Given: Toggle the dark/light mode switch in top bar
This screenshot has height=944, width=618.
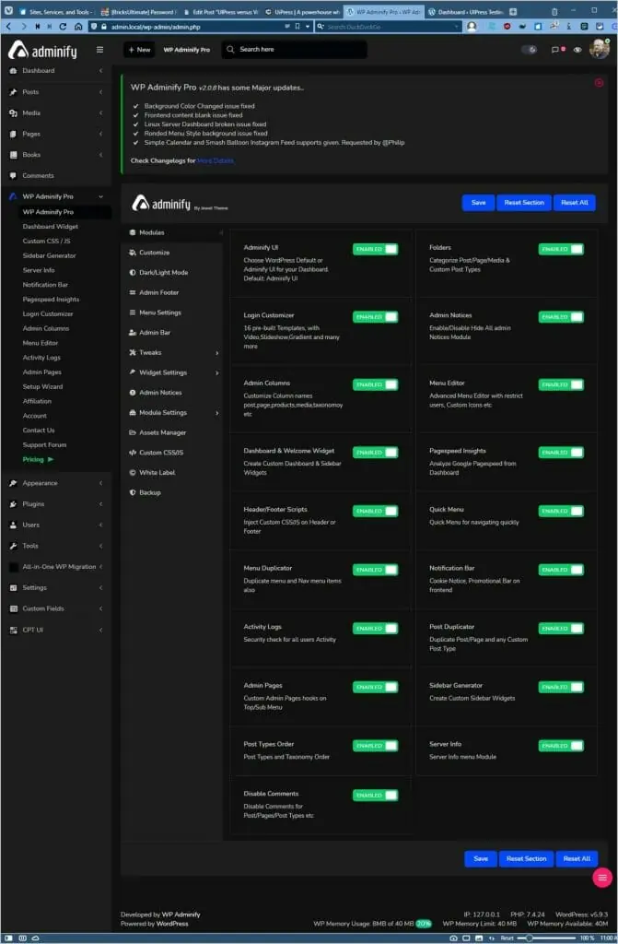Looking at the screenshot, I should 530,50.
